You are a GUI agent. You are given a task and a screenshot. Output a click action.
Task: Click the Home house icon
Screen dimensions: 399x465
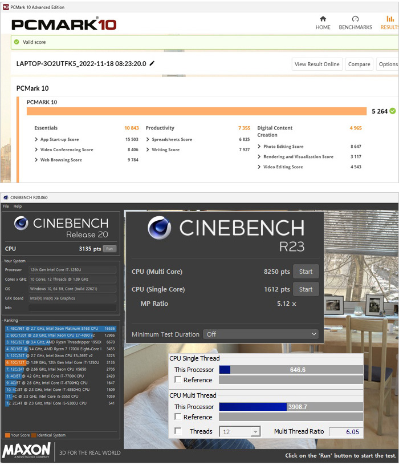[323, 19]
